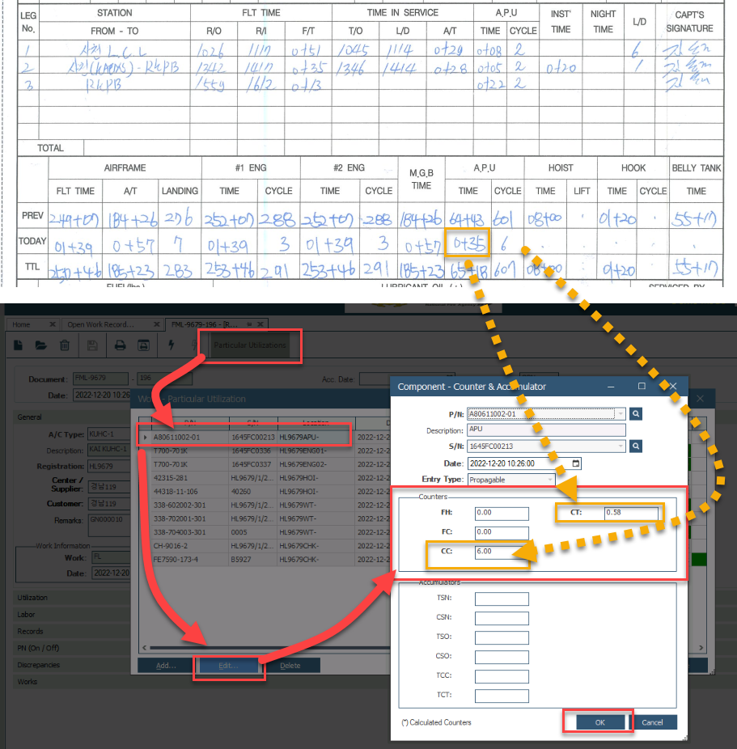Click the Print Preview toolbar icon
The height and width of the screenshot is (749, 737).
point(143,345)
